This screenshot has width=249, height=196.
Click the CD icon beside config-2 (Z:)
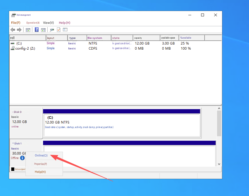click(x=13, y=48)
